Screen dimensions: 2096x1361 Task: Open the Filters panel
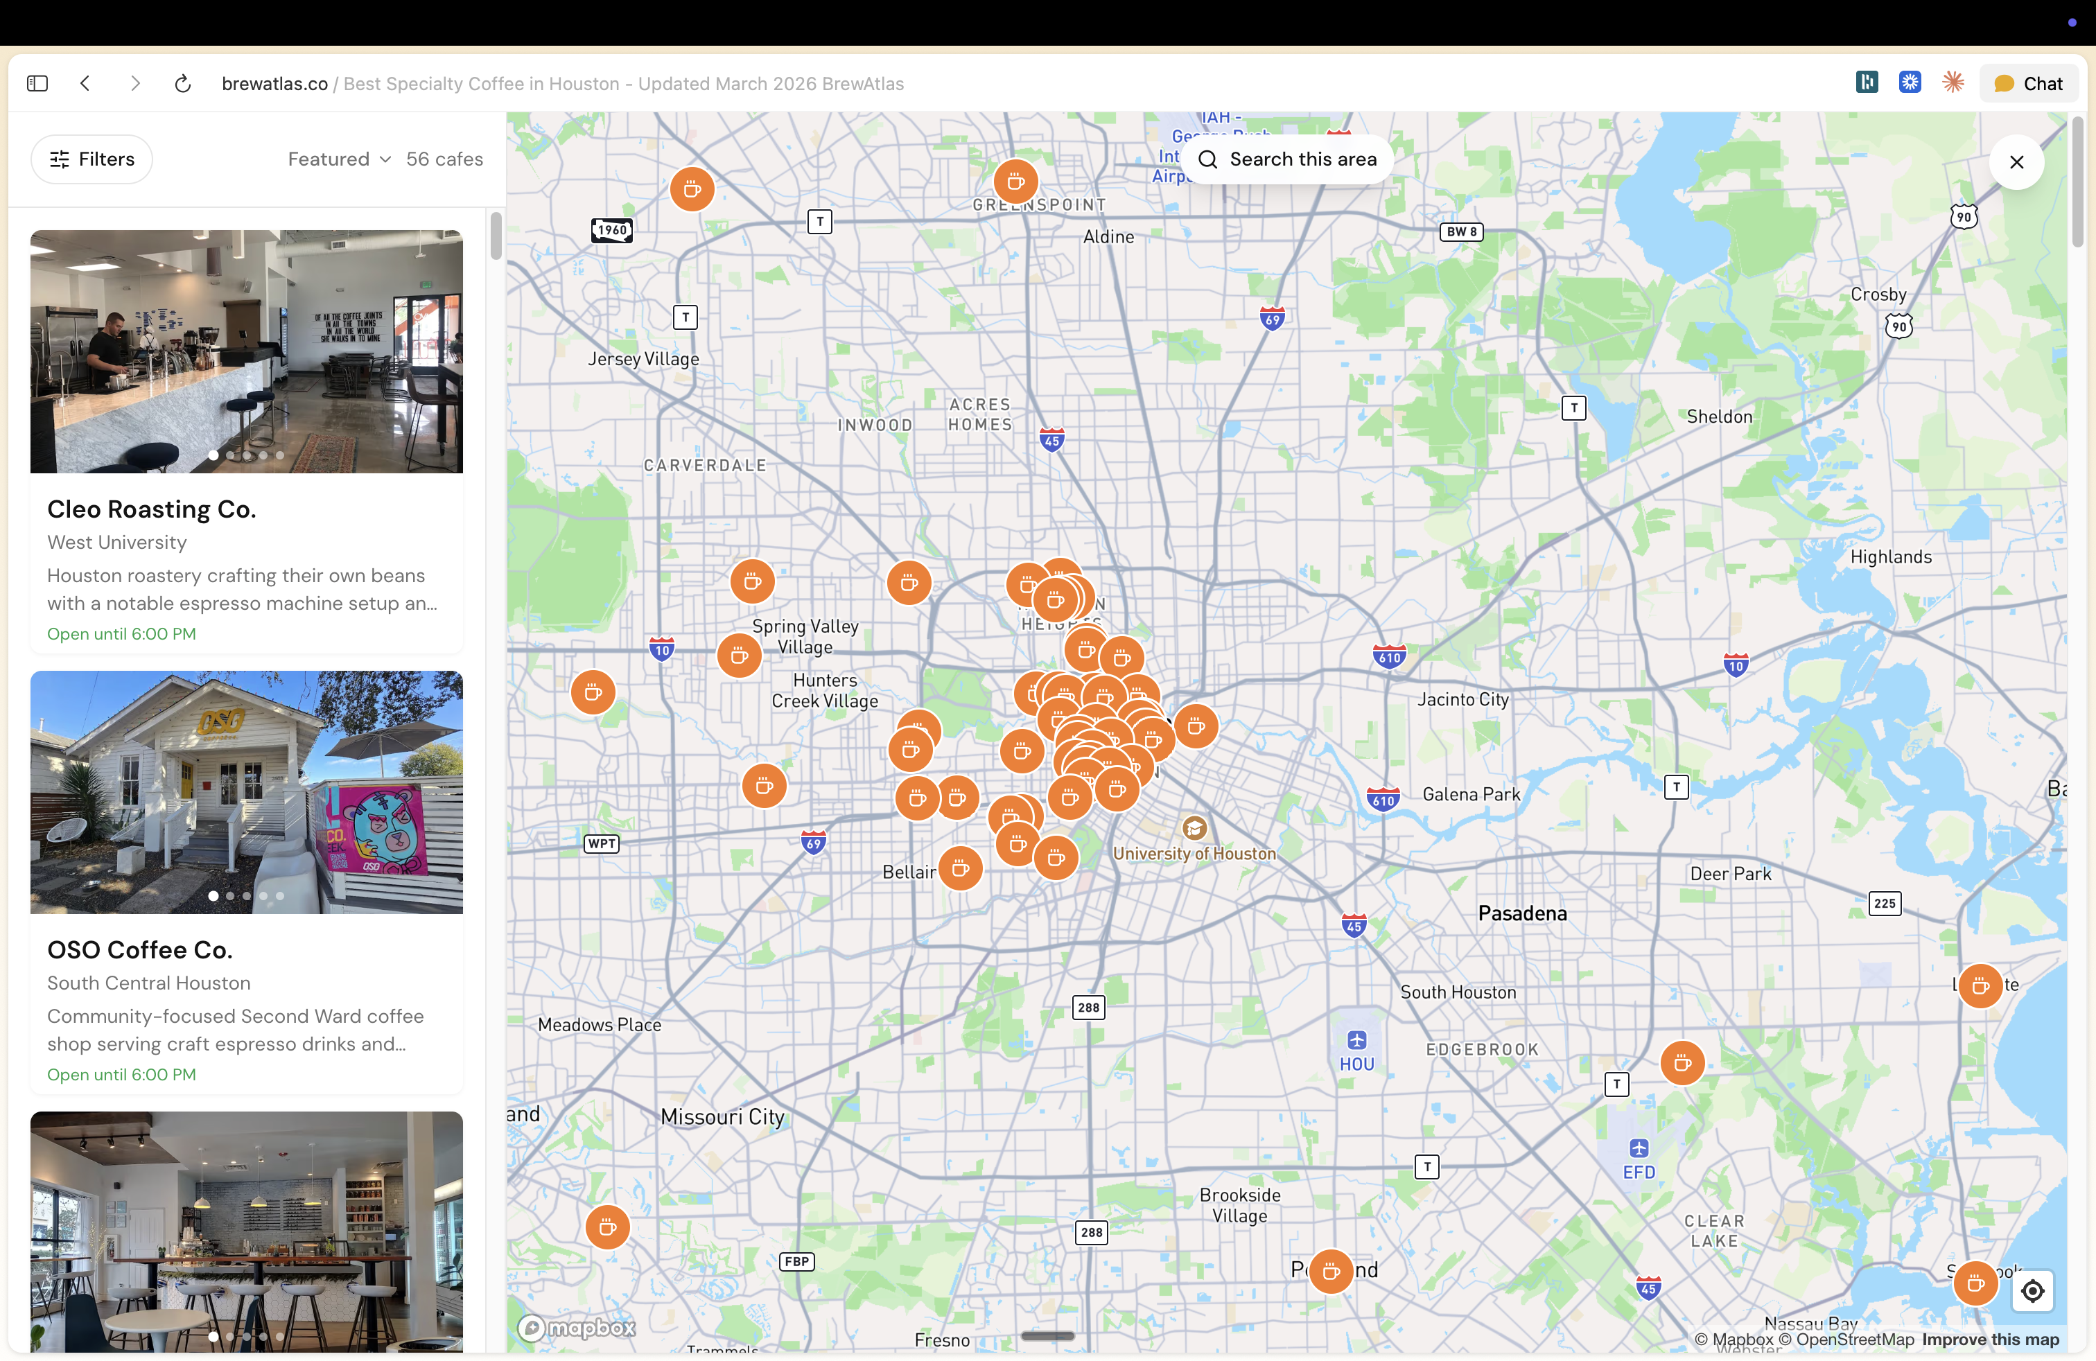91,159
